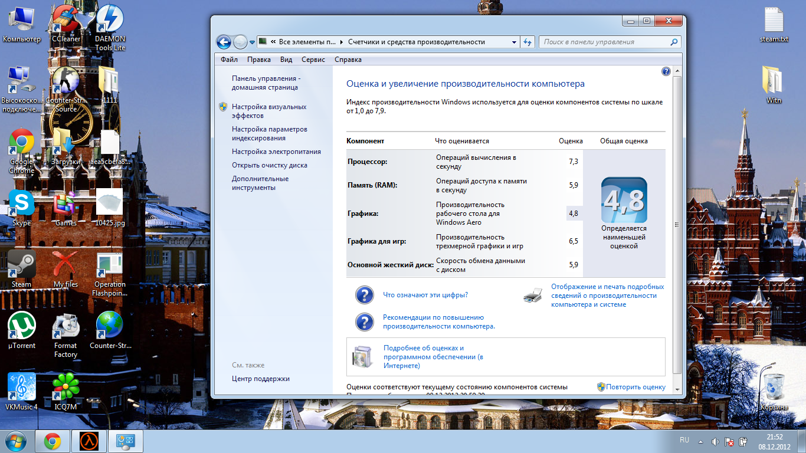Open the Сервис menu

click(x=313, y=60)
